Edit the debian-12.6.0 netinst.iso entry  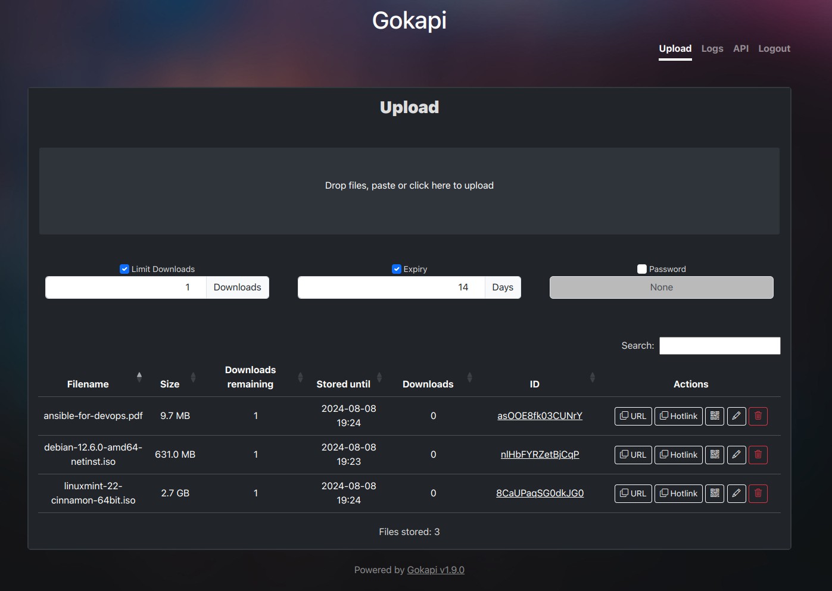(736, 455)
